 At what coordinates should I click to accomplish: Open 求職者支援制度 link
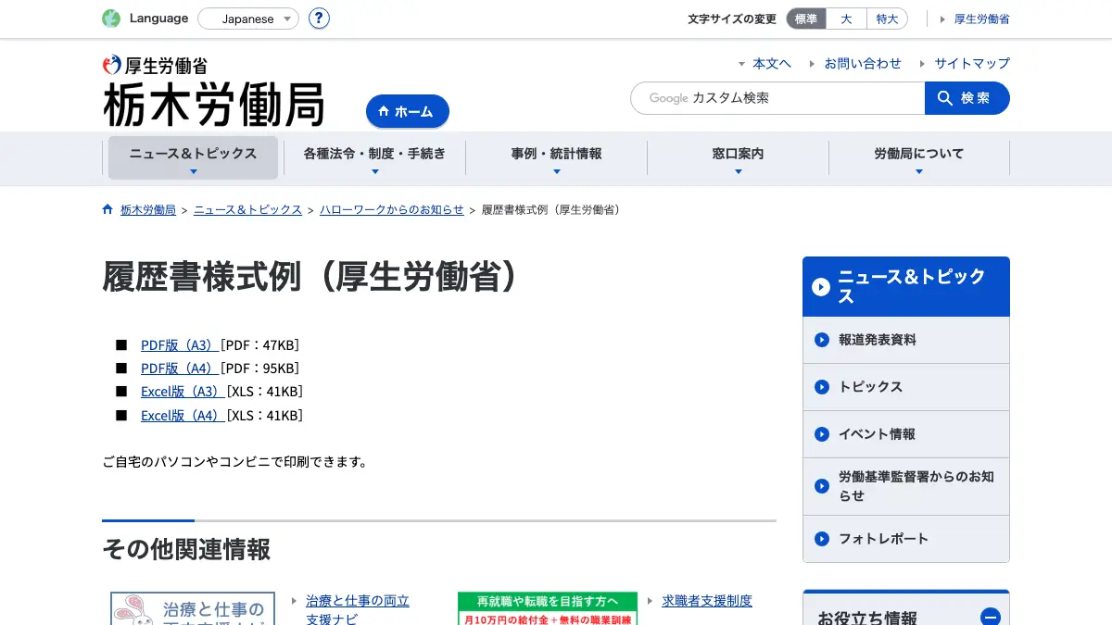707,601
